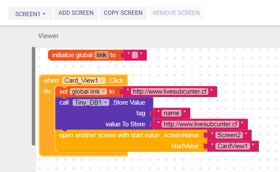
Task: Click the 'startValue' parameter label
Action: coord(185,146)
